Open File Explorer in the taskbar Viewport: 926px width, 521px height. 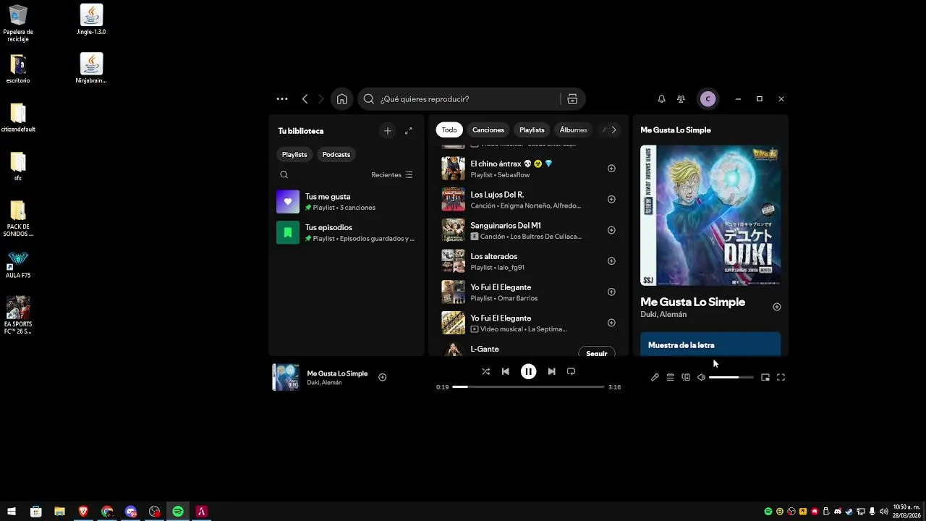point(59,512)
